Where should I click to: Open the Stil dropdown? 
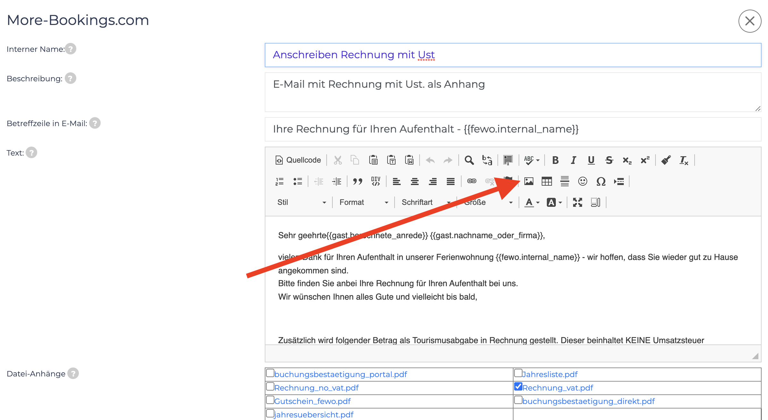(301, 202)
